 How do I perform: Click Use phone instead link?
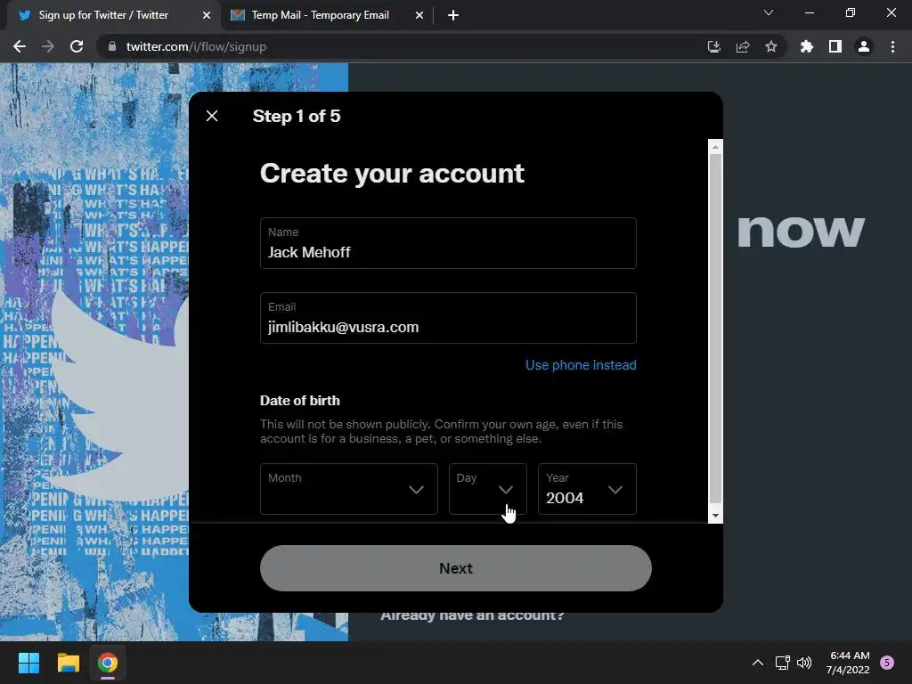pos(581,364)
